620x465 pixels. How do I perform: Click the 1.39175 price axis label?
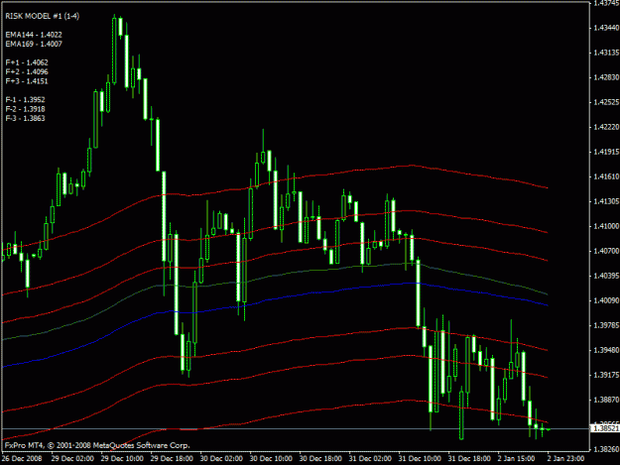606,375
